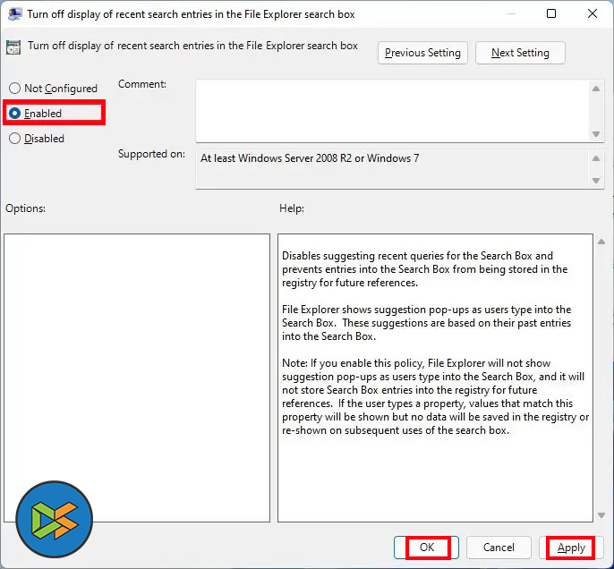Click the 'File Explorer shows suggestion pop-ups' paragraph
The image size is (614, 569).
pyautogui.click(x=426, y=323)
